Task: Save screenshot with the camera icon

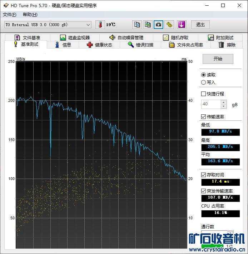Action: [x=158, y=25]
